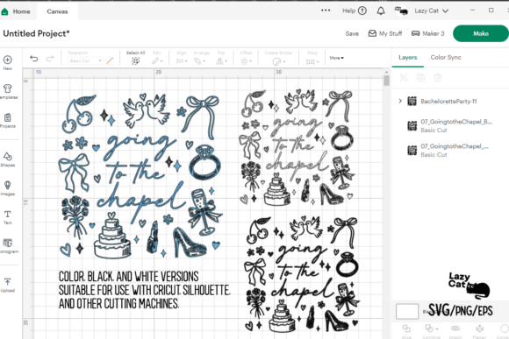Open the New project icon in sidebar
This screenshot has height=339, width=509.
coord(8,62)
